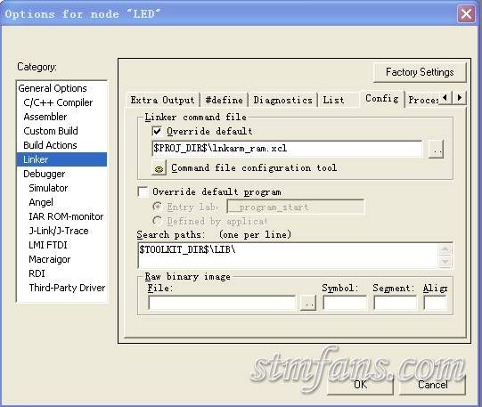Click the Align input field
The height and width of the screenshot is (407, 482).
[x=435, y=303]
